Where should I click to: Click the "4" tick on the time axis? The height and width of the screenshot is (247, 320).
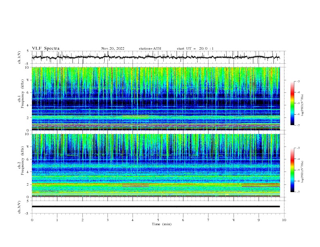click(x=133, y=220)
